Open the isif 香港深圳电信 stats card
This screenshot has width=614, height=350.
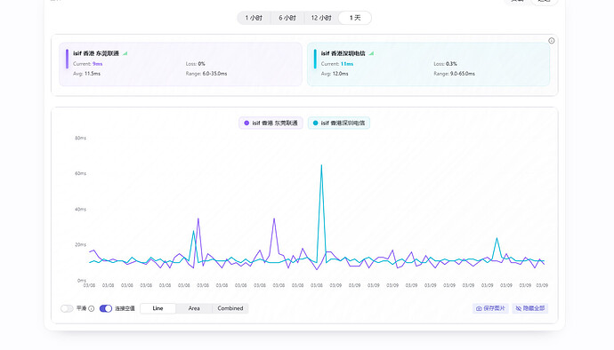point(428,64)
